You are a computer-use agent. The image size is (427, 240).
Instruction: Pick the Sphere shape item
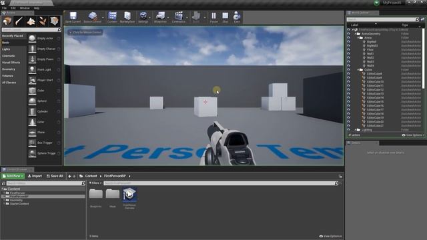[45, 101]
